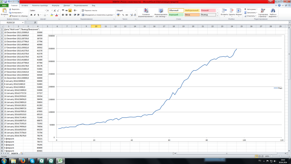Apply the Обычный cell style

click(x=176, y=11)
